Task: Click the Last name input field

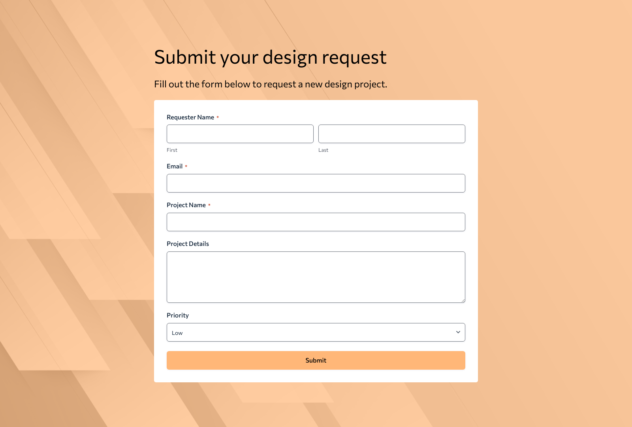Action: [x=391, y=134]
